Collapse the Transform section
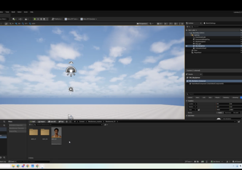The height and width of the screenshot is (170, 242). [187, 101]
